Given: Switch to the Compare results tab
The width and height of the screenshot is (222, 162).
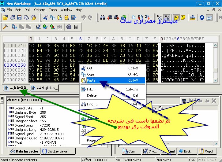Looking at the screenshot, I should click(x=131, y=151).
